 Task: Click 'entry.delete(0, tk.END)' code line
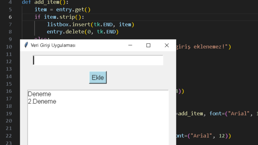tap(83, 32)
